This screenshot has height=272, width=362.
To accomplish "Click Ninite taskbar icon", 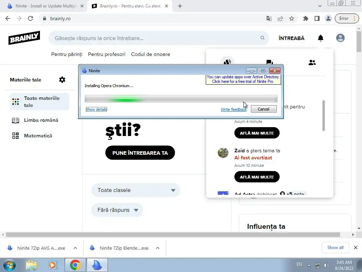I will tap(97, 265).
